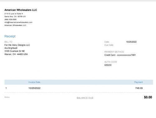
Task: Click the BILL TO label
Action: click(8, 42)
